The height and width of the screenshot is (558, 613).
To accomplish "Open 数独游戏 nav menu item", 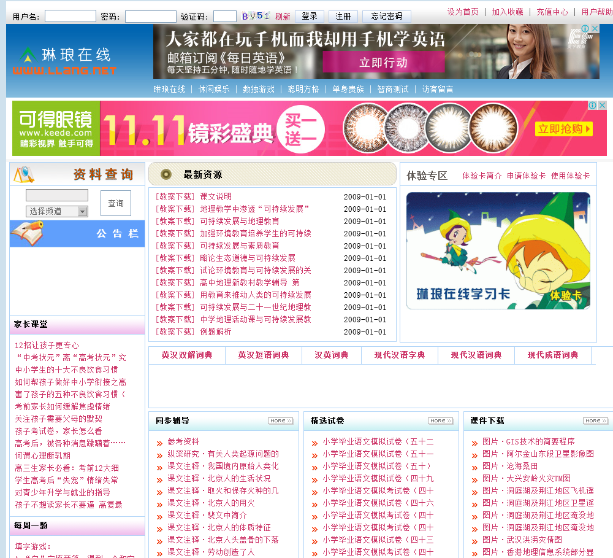I will [x=259, y=89].
